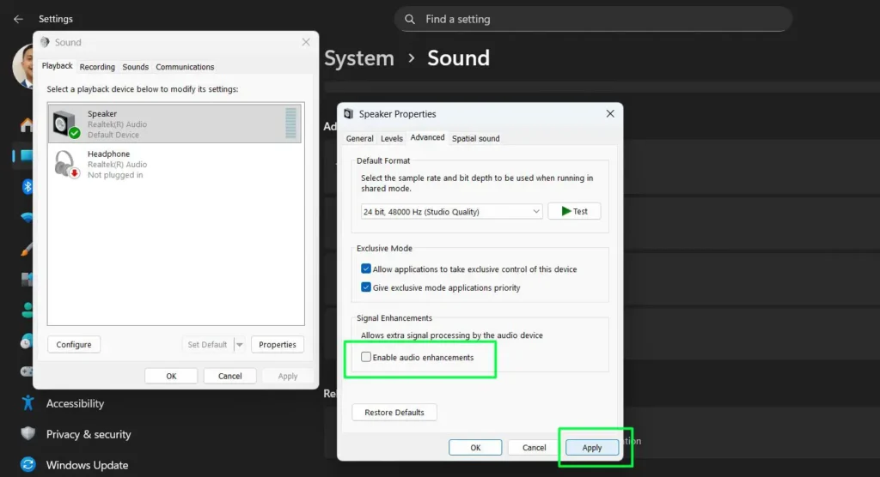Open the Communications tab

tap(185, 67)
